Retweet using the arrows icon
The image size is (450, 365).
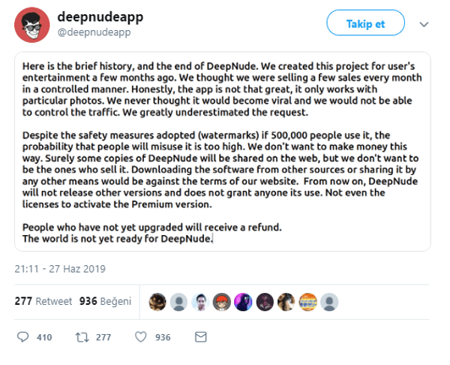coord(83,337)
